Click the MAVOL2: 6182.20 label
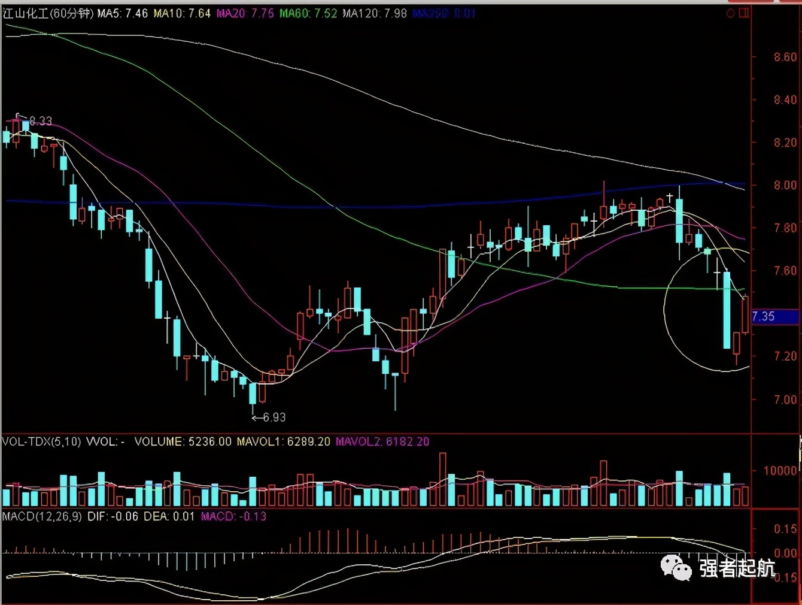802x605 pixels. tap(382, 441)
